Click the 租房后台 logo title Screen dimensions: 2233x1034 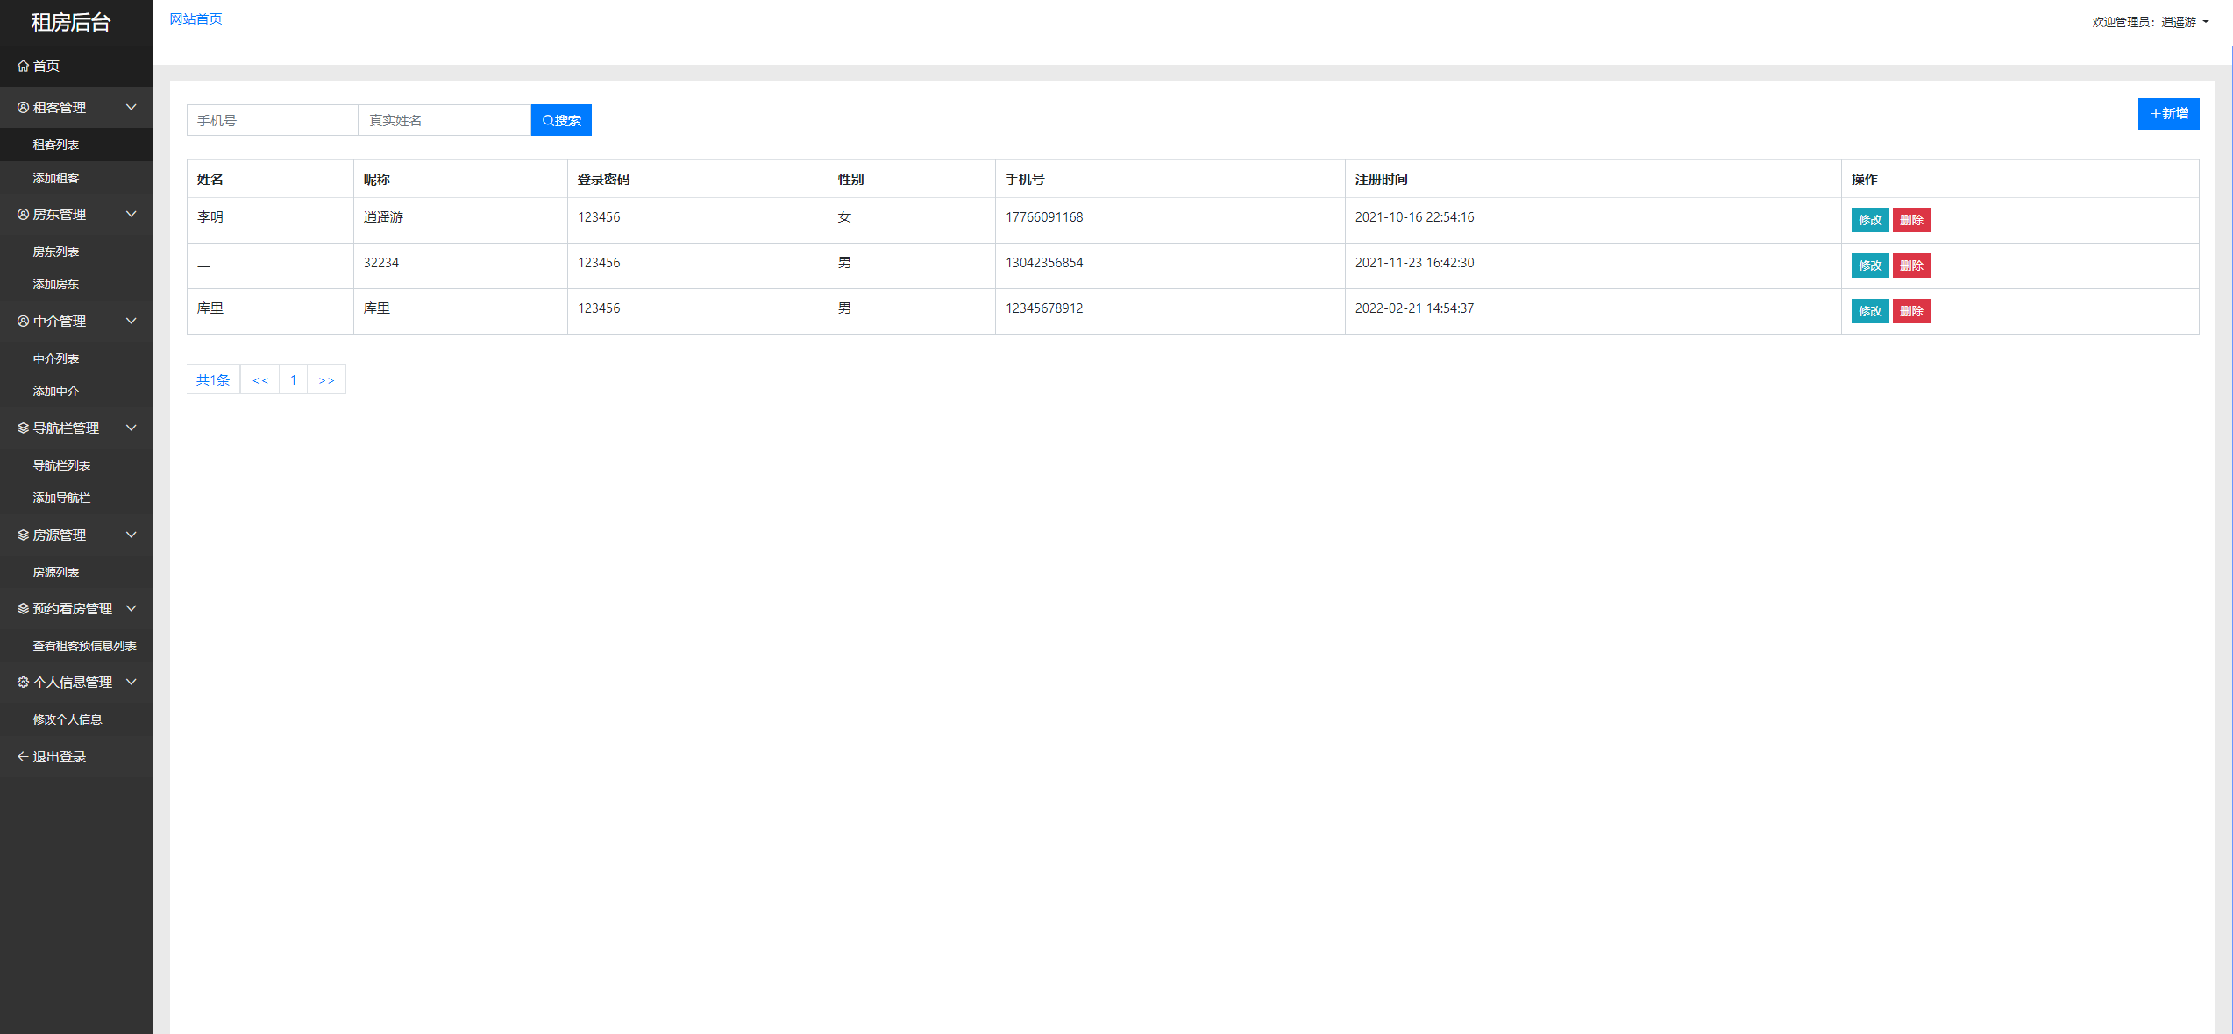click(71, 22)
